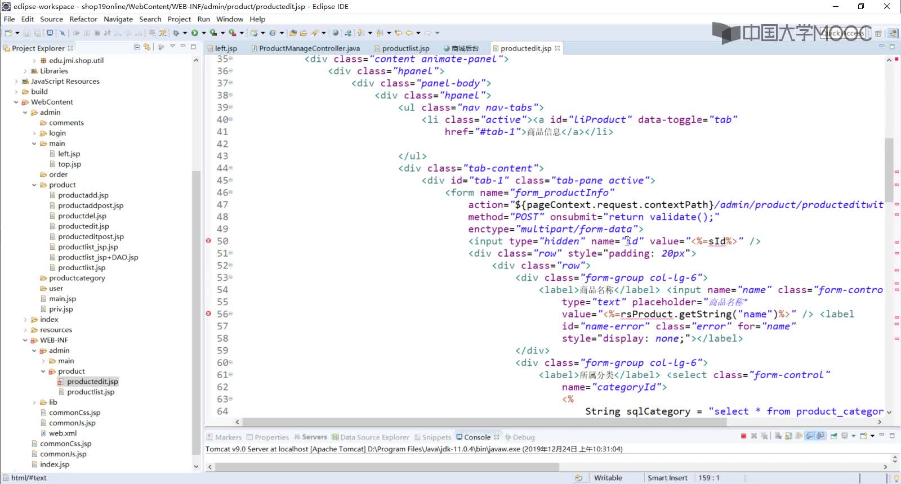Click the red Terminate console icon

pos(744,436)
